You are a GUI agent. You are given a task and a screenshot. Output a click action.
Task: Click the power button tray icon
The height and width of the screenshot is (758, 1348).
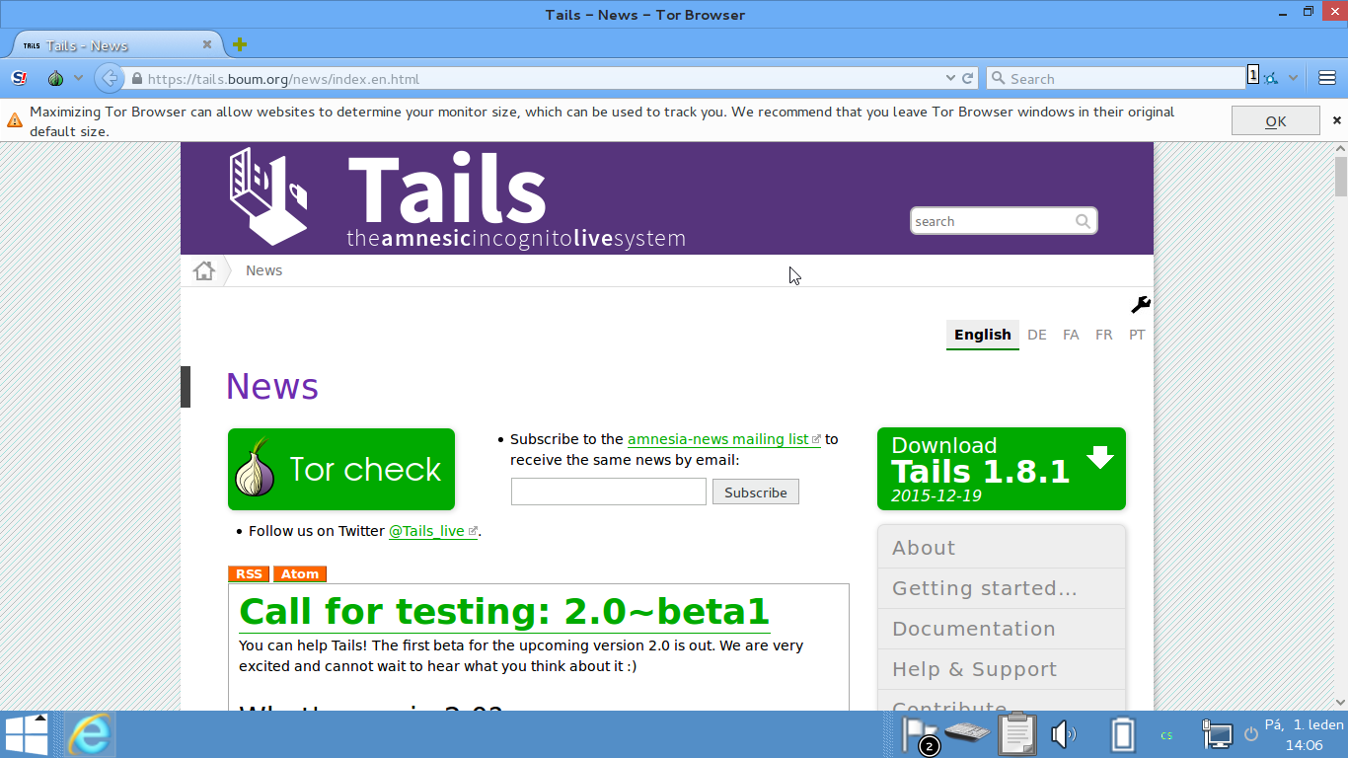(x=1250, y=734)
